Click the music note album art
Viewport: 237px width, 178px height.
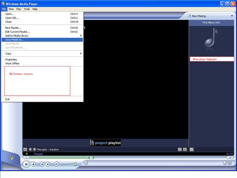pyautogui.click(x=211, y=39)
